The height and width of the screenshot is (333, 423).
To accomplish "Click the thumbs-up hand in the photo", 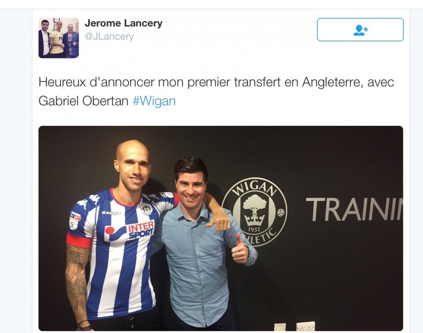I will (240, 249).
